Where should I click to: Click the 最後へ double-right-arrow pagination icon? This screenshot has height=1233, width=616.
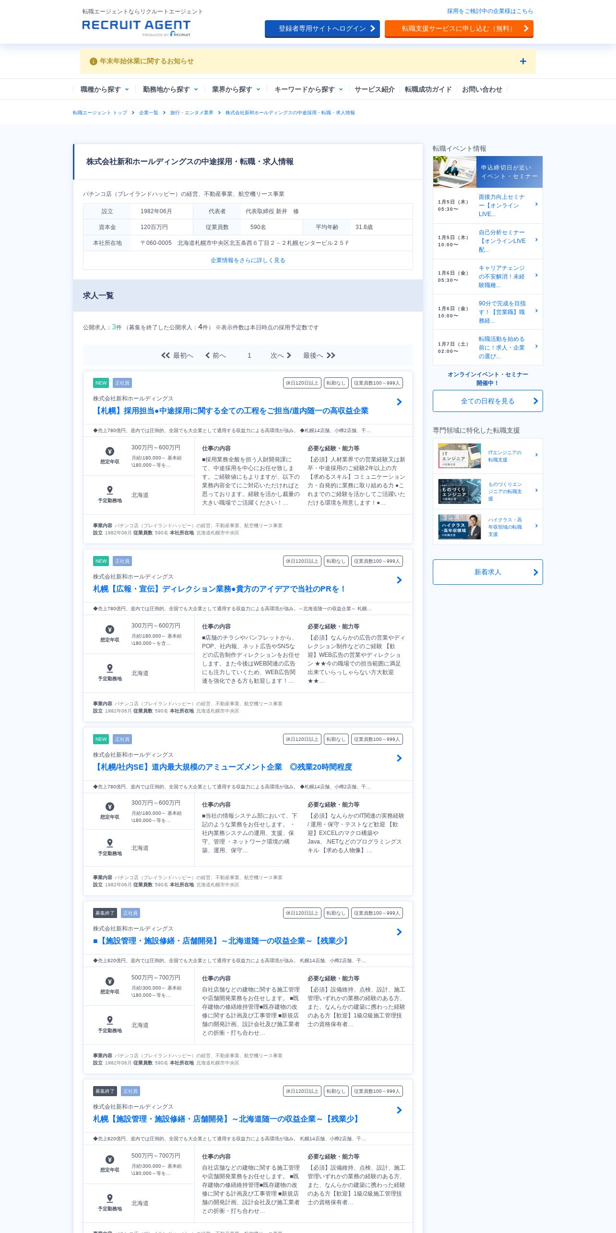pyautogui.click(x=331, y=355)
